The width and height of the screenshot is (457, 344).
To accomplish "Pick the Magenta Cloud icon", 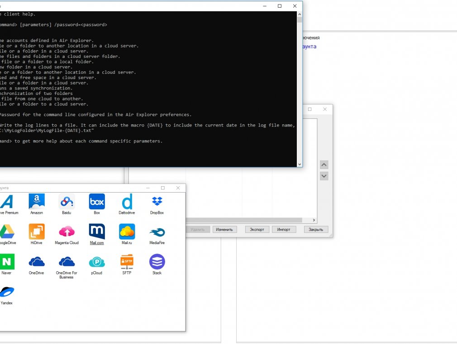I will coord(67,231).
